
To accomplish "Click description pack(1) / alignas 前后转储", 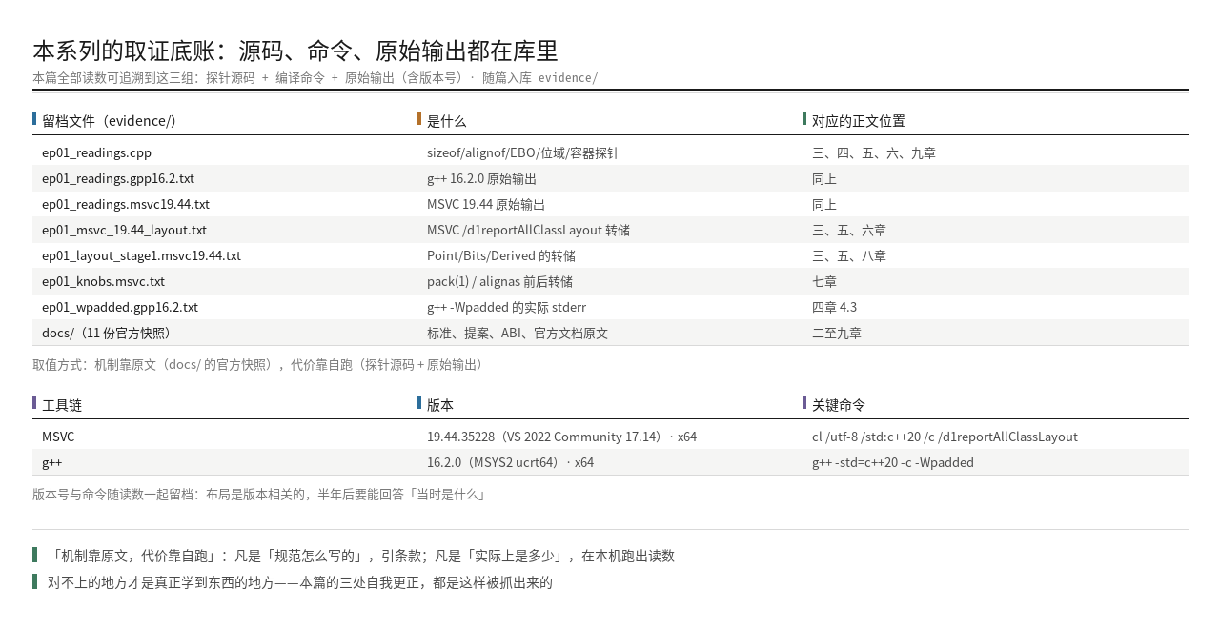I will 499,281.
